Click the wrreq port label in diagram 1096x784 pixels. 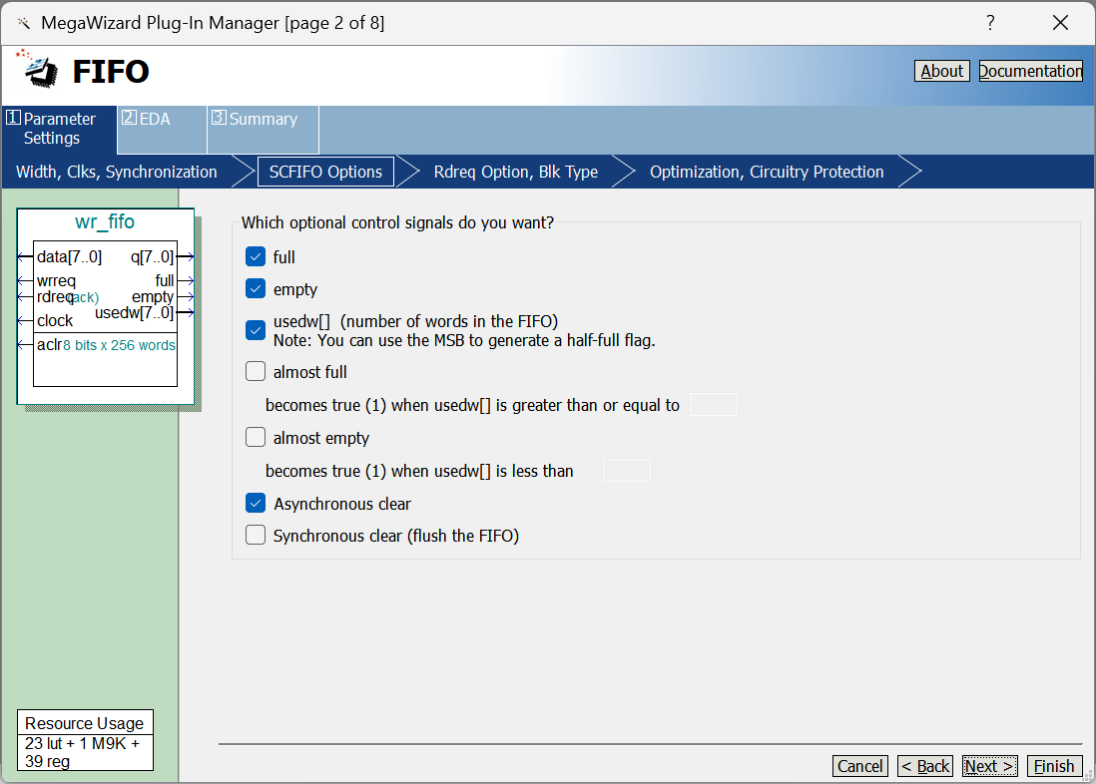click(x=56, y=281)
